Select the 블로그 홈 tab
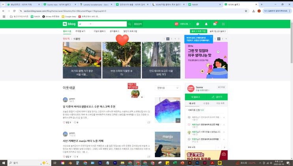 67,31
